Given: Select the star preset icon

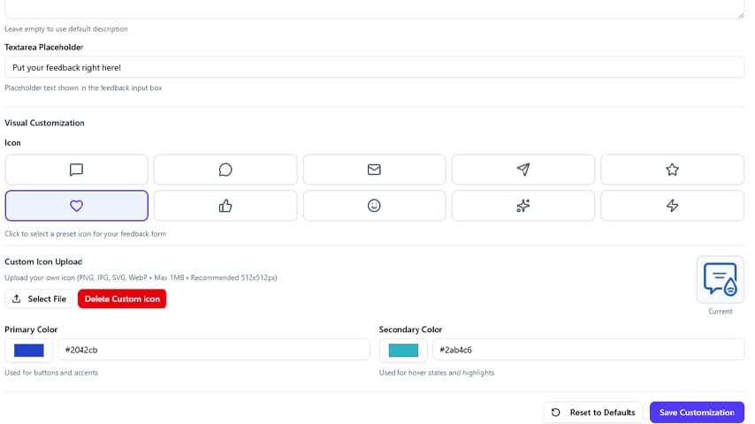Looking at the screenshot, I should click(x=672, y=170).
